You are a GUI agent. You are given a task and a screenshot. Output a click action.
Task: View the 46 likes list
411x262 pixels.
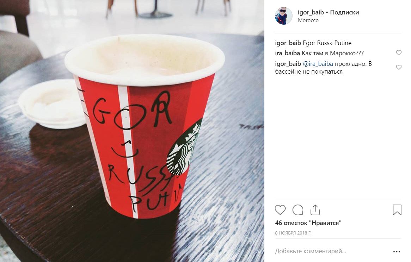[x=308, y=223]
